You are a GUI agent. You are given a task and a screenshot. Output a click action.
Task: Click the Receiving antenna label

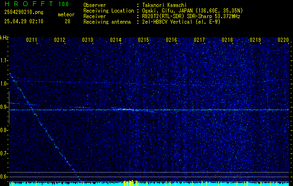coord(107,22)
